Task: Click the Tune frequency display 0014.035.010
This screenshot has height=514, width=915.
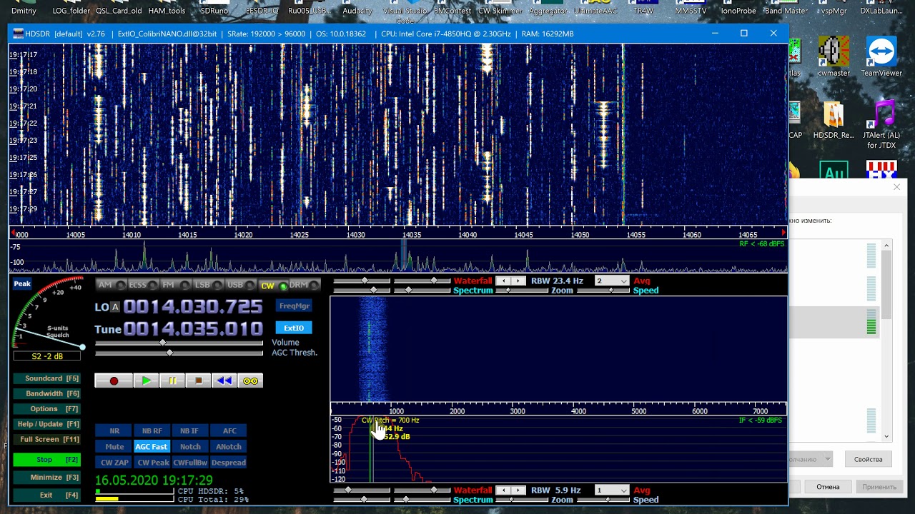Action: [193, 329]
